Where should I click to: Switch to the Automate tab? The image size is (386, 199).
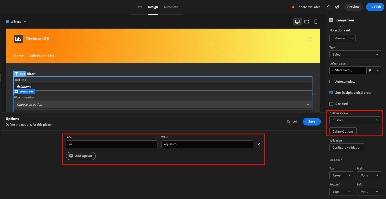tap(171, 7)
